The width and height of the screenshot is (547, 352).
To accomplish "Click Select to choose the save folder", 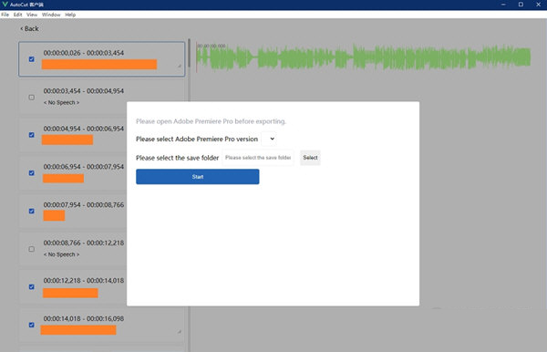I will click(x=310, y=158).
